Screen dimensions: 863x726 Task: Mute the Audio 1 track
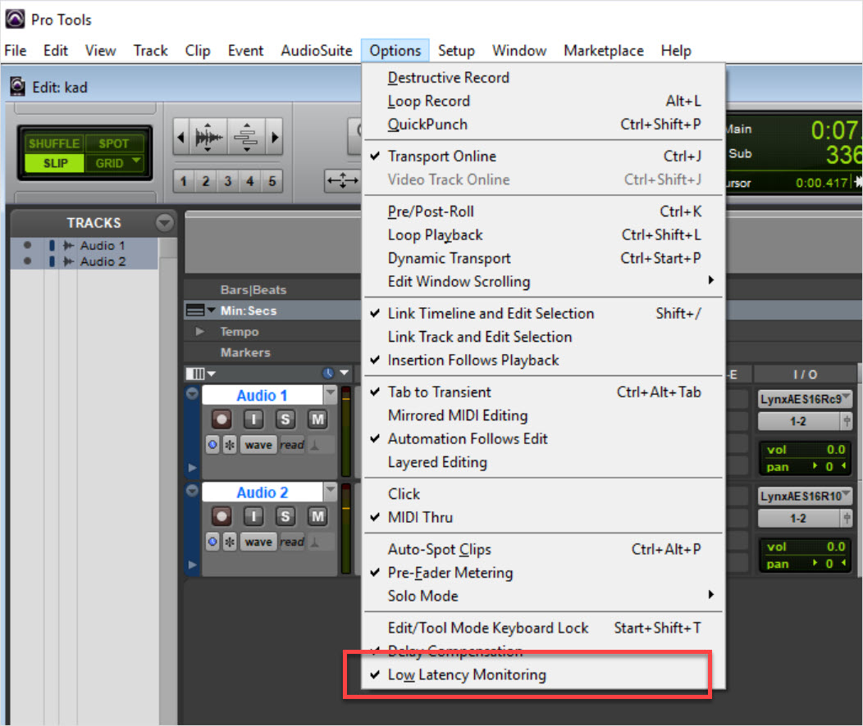317,420
